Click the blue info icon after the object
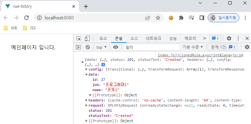The height and width of the screenshot is (124, 251). tap(103, 65)
